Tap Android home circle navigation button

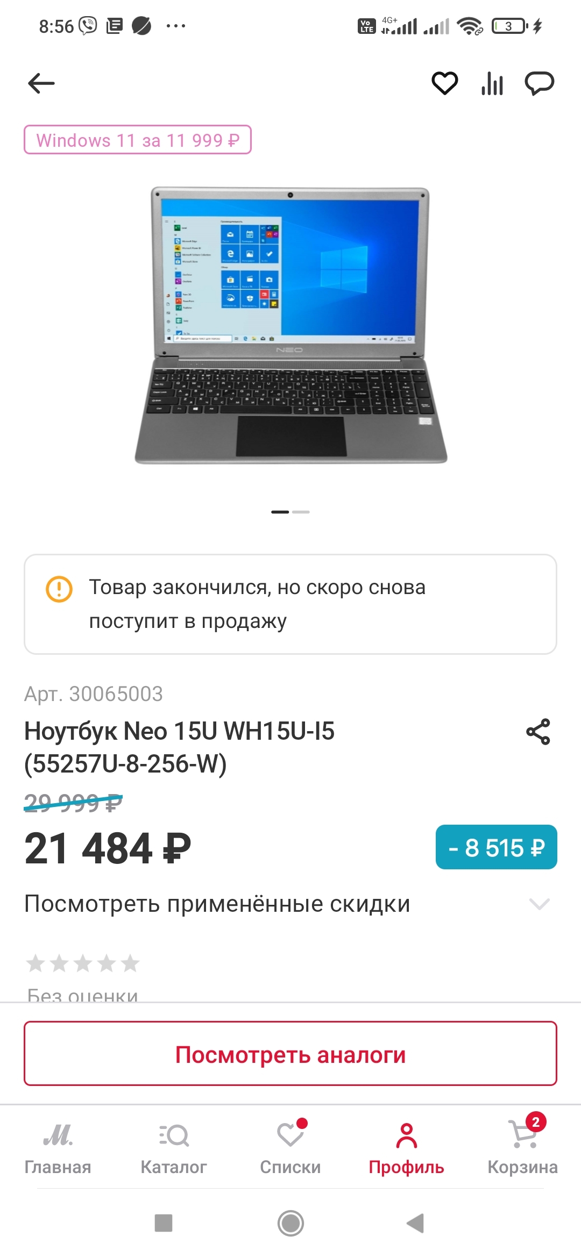tap(290, 1224)
